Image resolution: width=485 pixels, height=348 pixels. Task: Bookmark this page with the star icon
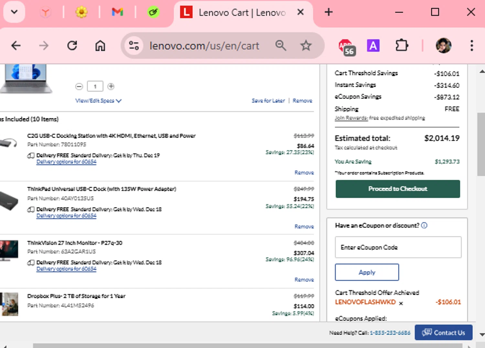click(306, 46)
